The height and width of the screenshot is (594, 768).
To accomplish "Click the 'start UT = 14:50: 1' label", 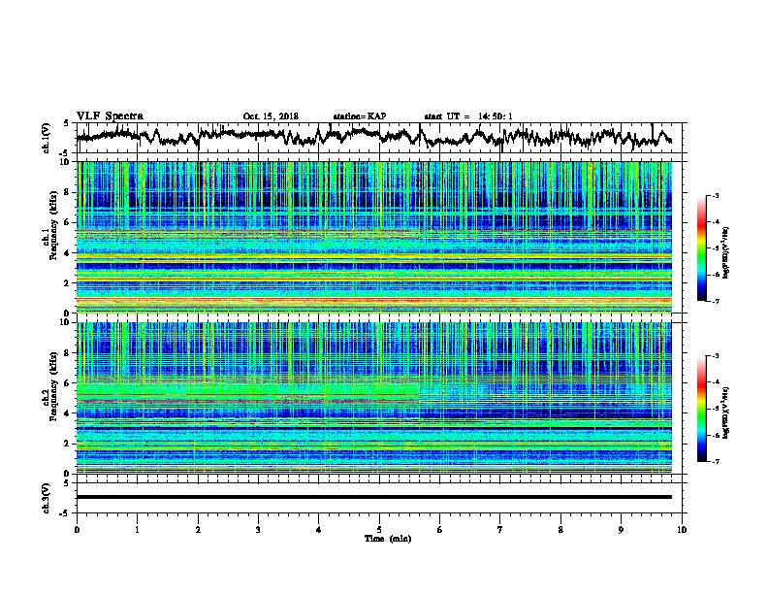I will click(x=468, y=116).
